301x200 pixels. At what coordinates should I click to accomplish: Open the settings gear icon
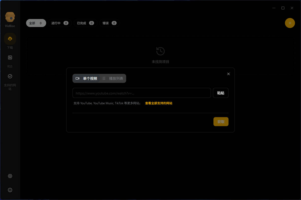[x=10, y=176]
